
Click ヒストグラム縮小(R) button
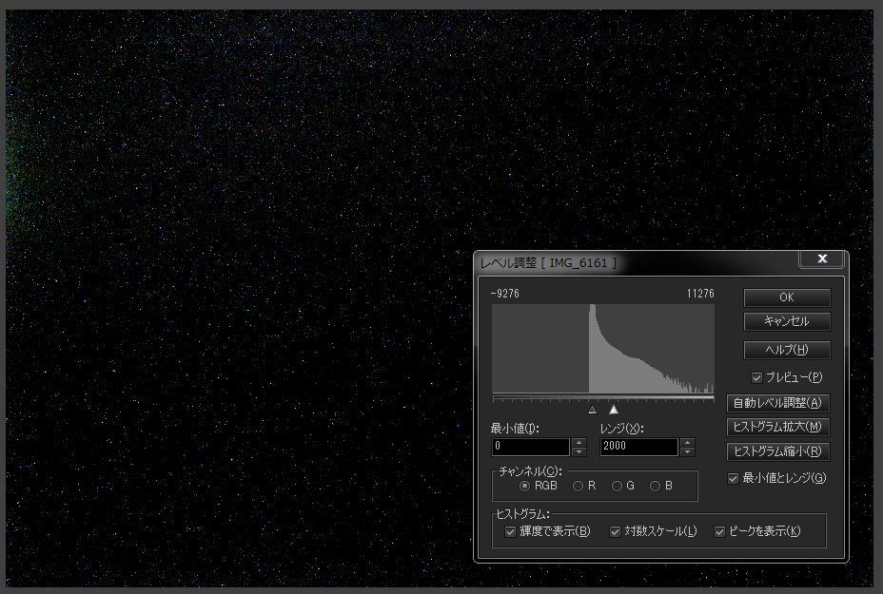(777, 451)
